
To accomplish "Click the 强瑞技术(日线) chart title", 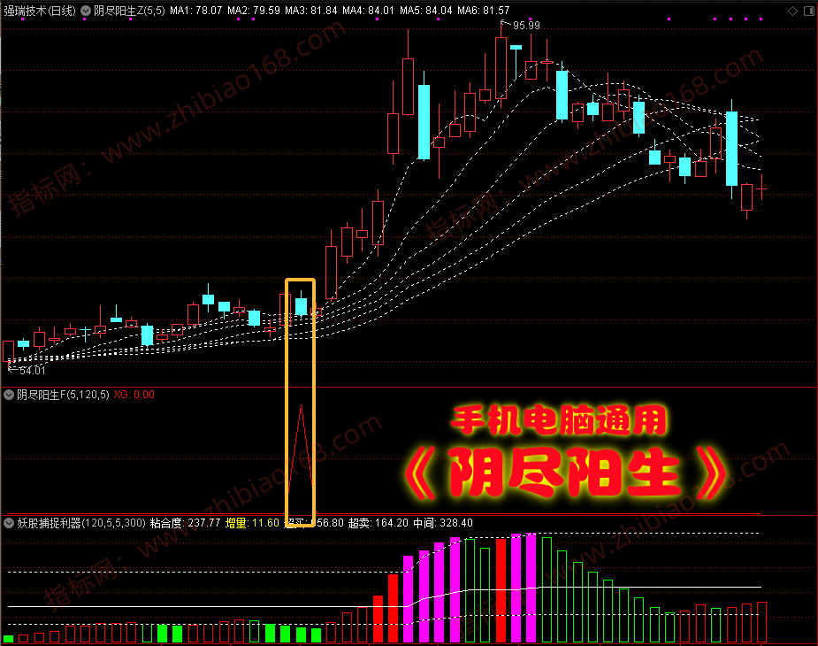I will [x=40, y=11].
